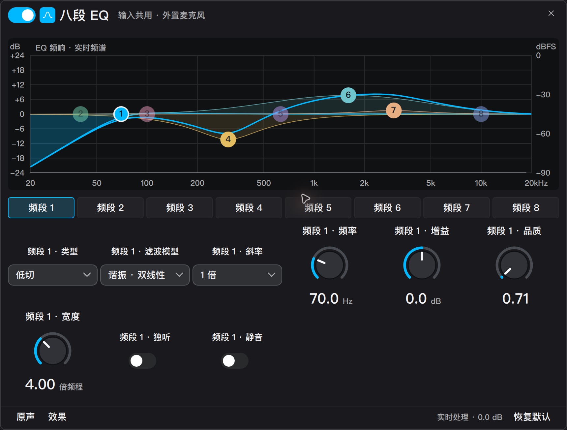The image size is (567, 430).
Task: Select band node 6 on graph
Action: 348,95
